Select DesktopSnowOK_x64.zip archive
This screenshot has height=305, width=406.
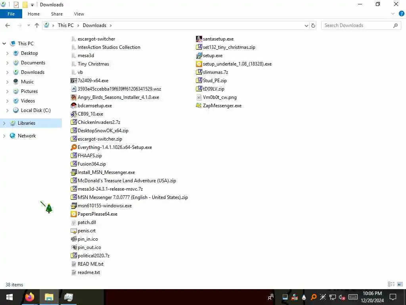point(103,130)
